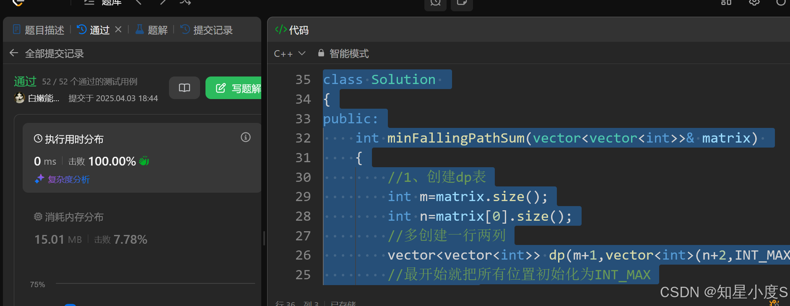Image resolution: width=790 pixels, height=306 pixels.
Task: Open the profile of user 白嫩能...
Action: [44, 98]
